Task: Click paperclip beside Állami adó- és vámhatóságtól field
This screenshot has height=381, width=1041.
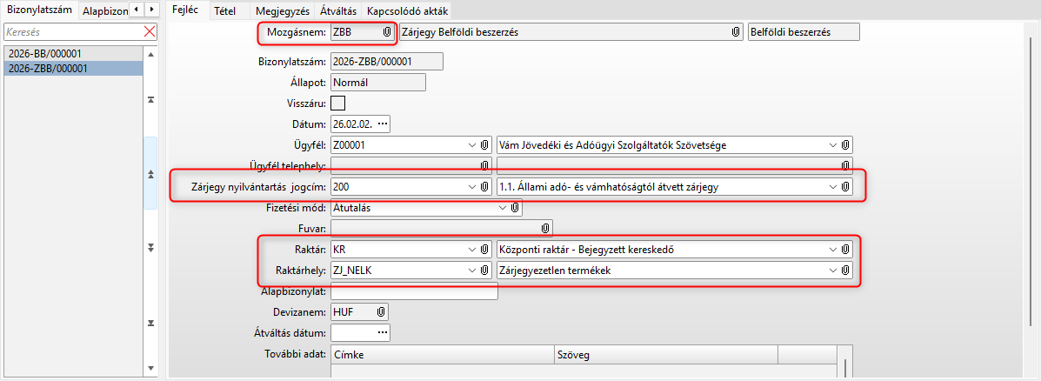Action: (845, 187)
